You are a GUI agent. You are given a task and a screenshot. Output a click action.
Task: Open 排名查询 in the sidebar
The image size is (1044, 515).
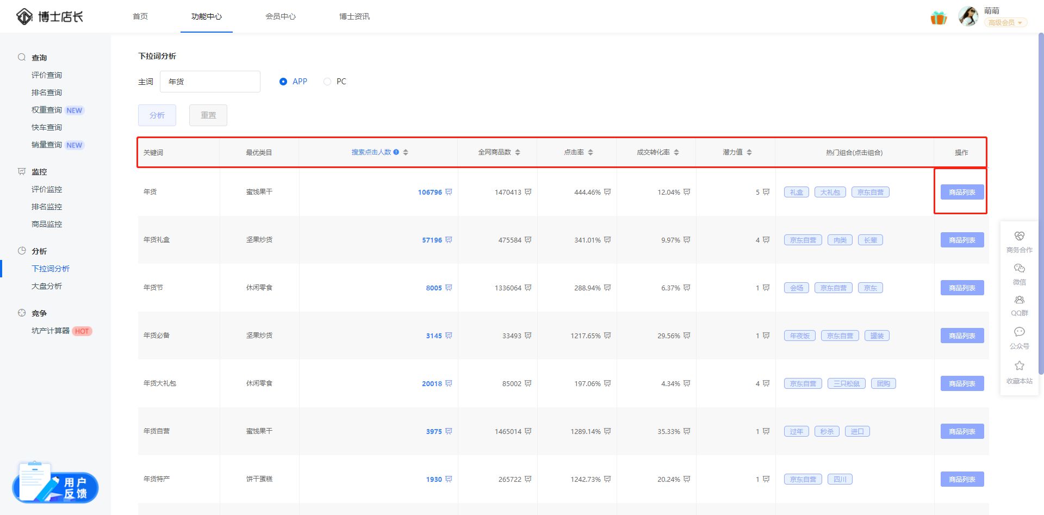coord(47,92)
